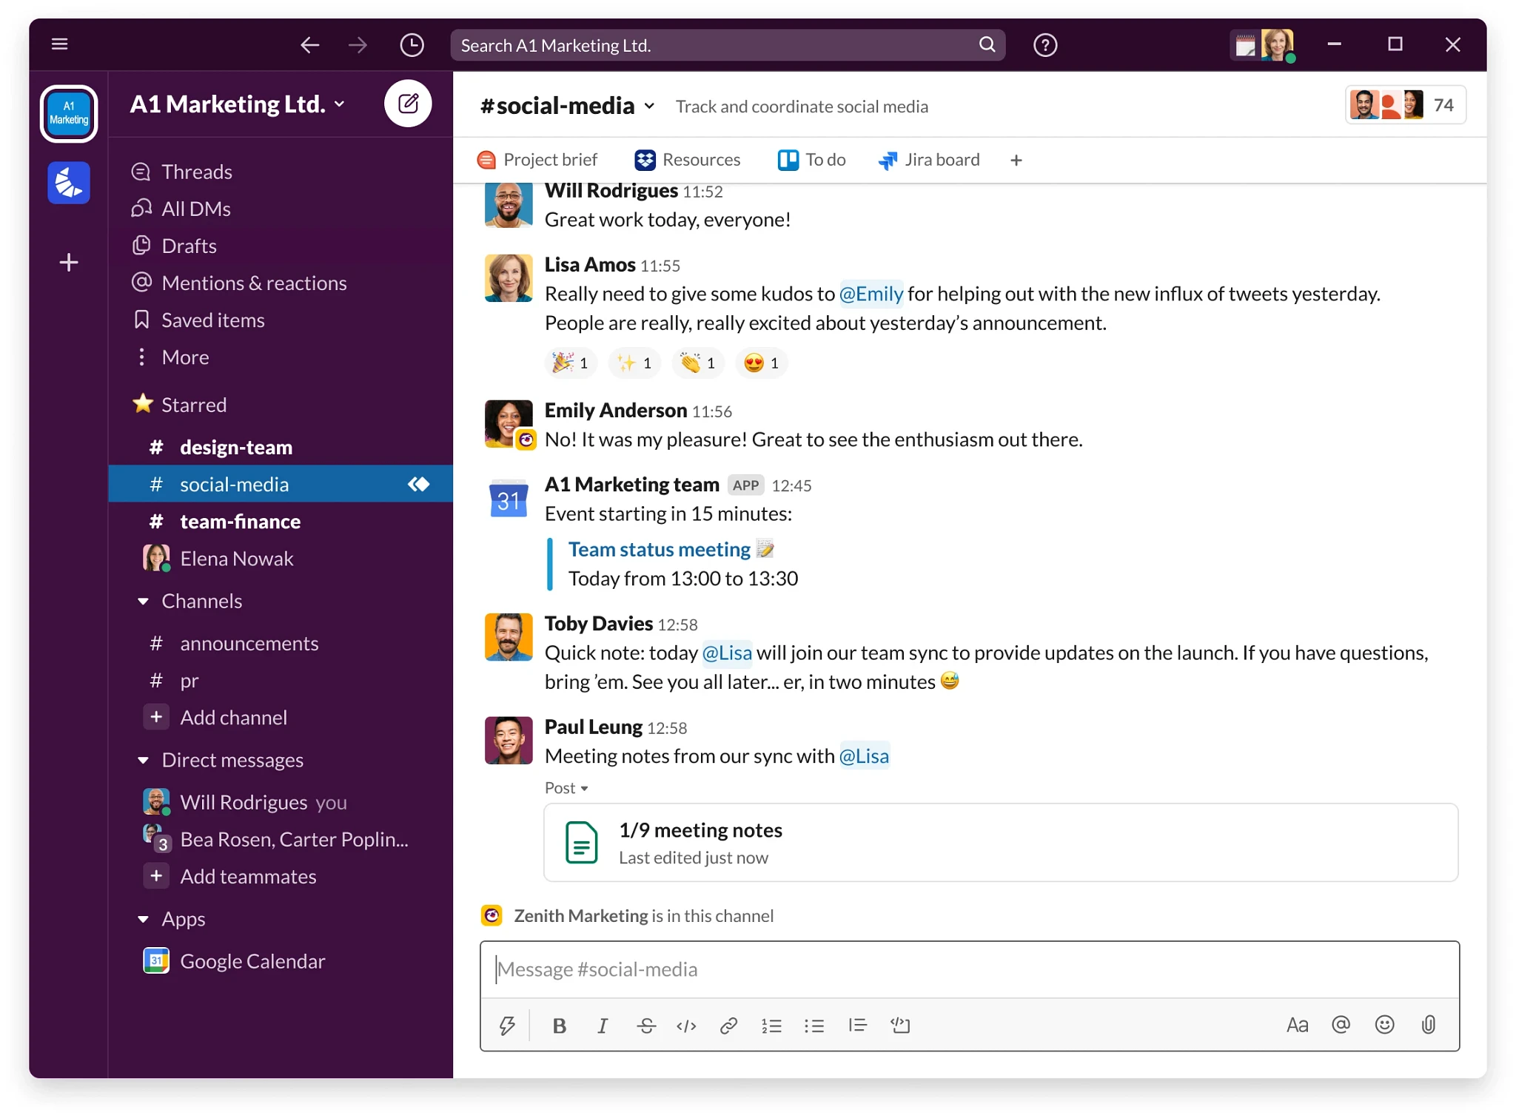Insert a mention with the @ icon
The image size is (1516, 1118).
(x=1341, y=1025)
